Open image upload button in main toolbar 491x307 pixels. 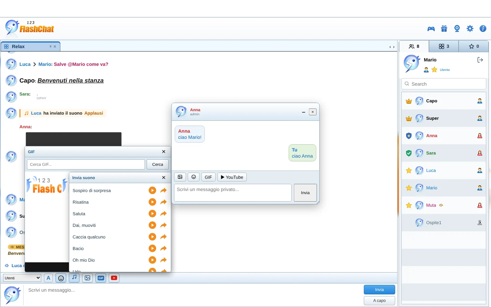[x=88, y=278]
